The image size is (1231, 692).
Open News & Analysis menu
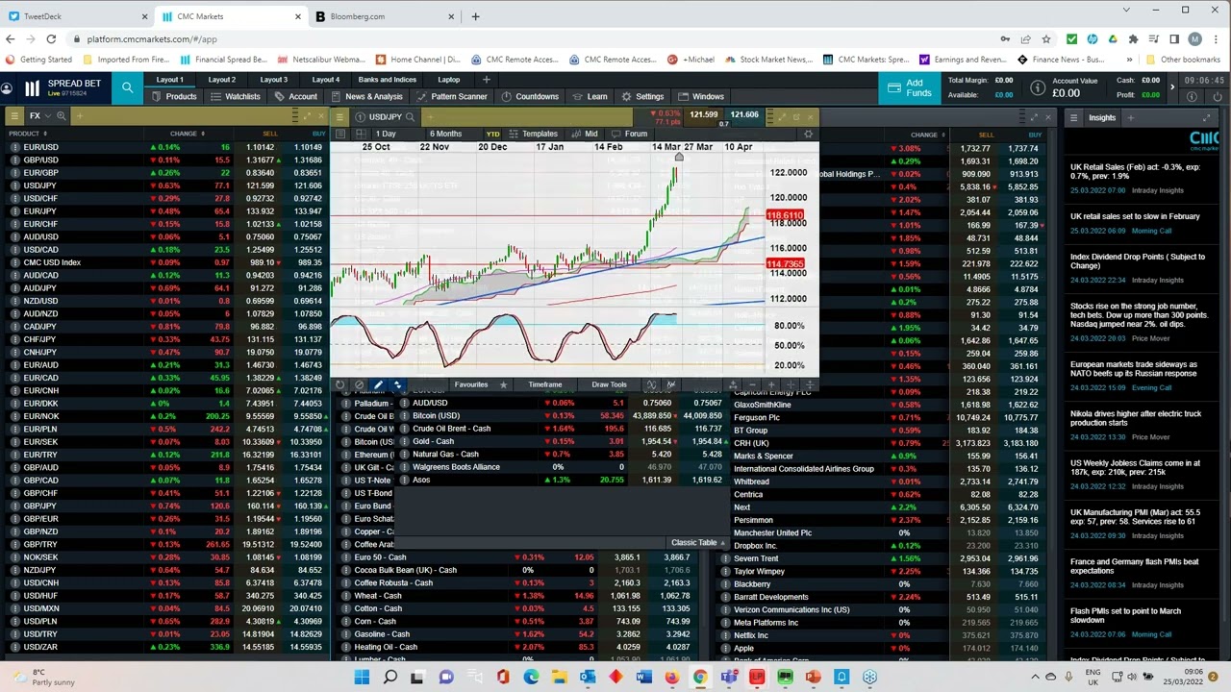[366, 96]
